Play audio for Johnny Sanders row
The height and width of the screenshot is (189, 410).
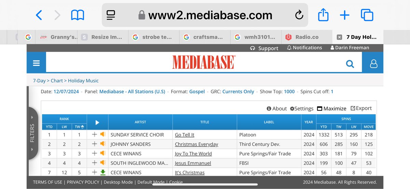pos(102,144)
